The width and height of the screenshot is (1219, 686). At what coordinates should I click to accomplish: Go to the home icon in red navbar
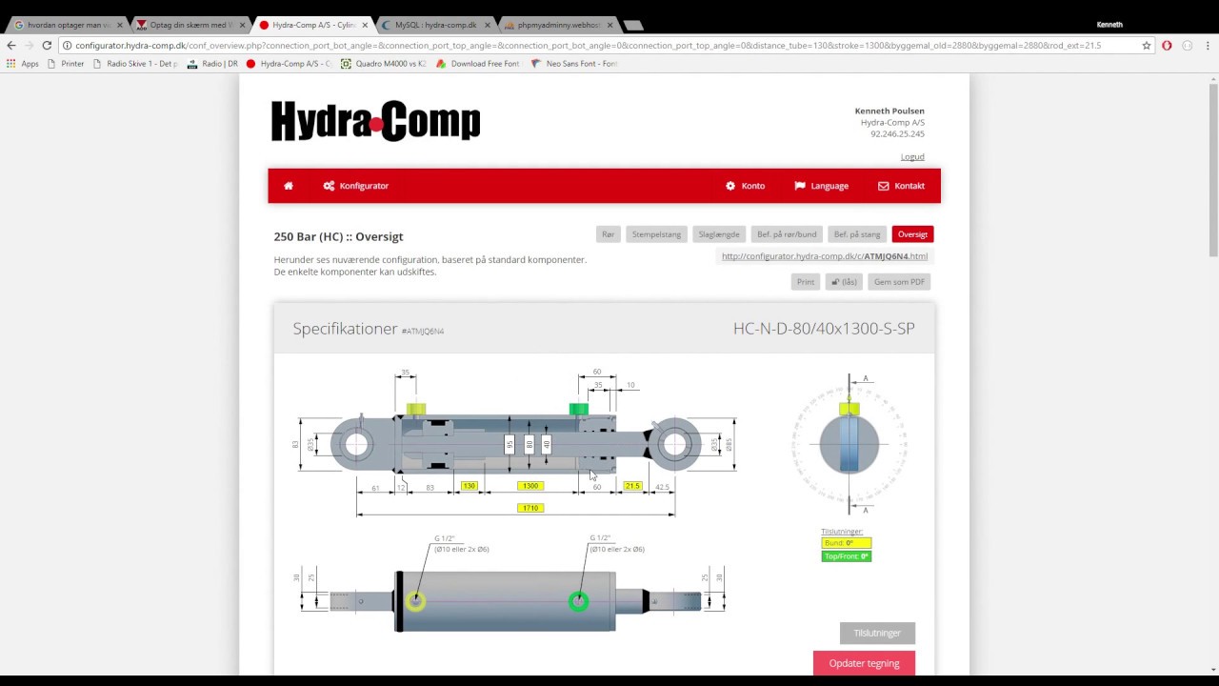[x=289, y=186]
